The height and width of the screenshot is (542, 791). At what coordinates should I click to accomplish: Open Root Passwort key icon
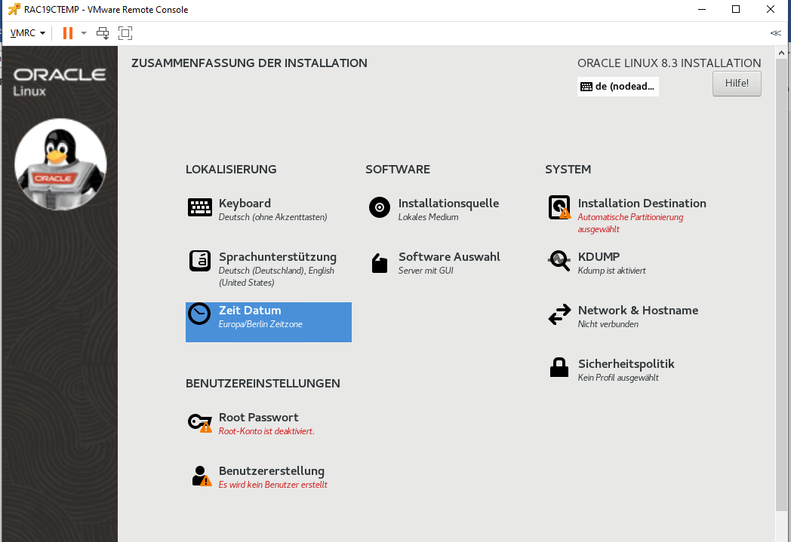pyautogui.click(x=199, y=422)
